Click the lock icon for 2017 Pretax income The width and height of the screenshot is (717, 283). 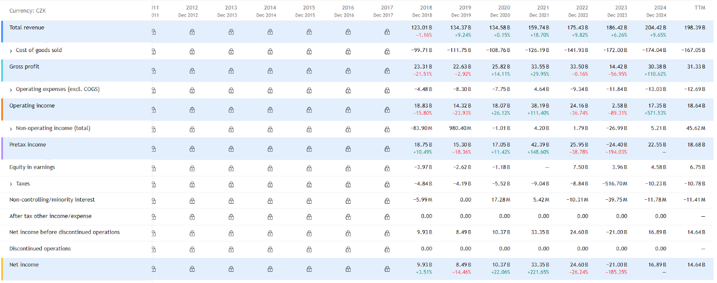coord(387,149)
